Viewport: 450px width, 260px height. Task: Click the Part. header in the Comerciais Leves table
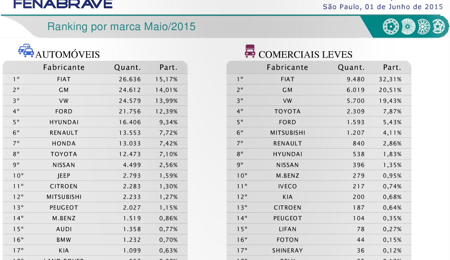coord(392,68)
